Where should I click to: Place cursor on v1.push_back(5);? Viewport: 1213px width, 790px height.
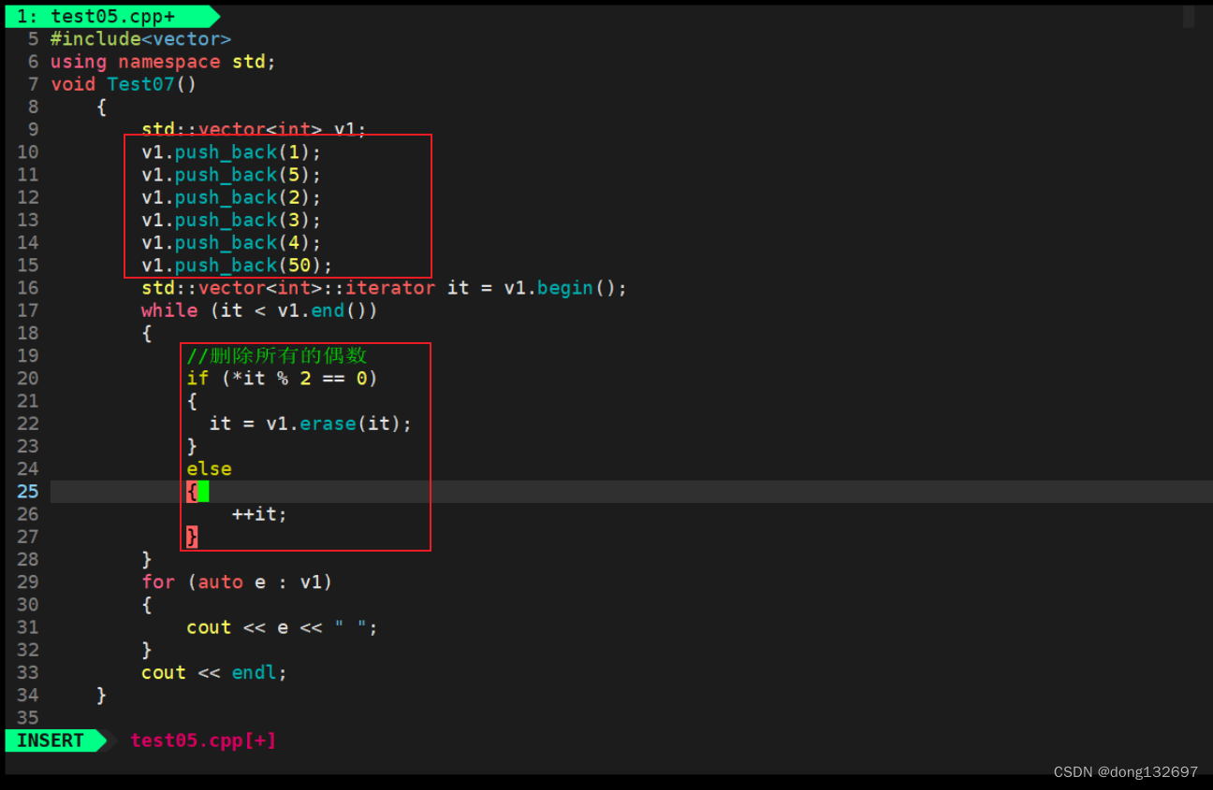pos(231,175)
